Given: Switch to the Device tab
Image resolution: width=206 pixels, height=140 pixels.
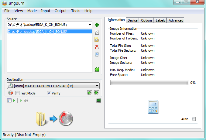Looking at the screenshot, I should point(132,20).
